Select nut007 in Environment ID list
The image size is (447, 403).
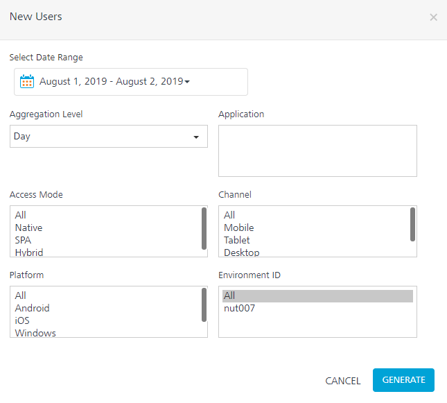pos(240,308)
